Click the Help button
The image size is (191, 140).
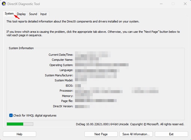[x=19, y=134]
